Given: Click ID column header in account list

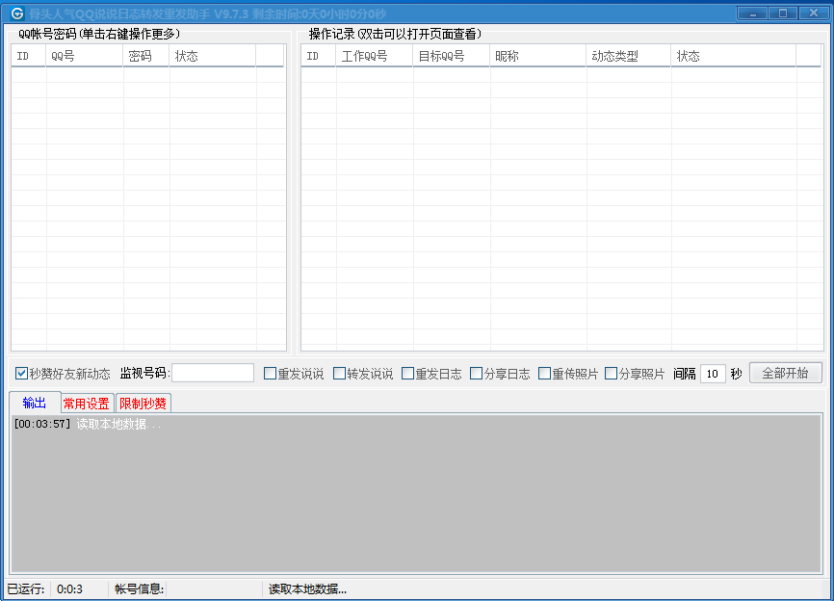Looking at the screenshot, I should 29,56.
